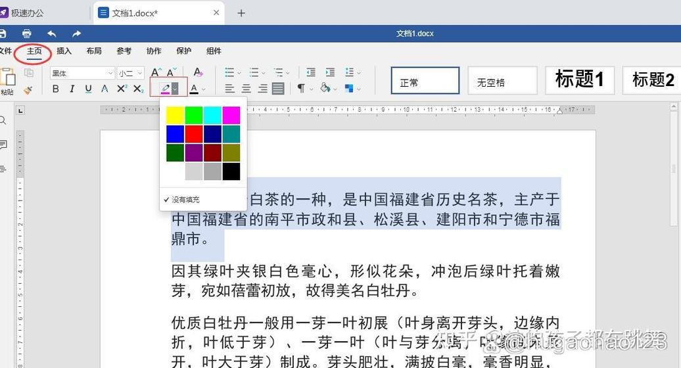Undo the last action
The width and height of the screenshot is (681, 368).
pyautogui.click(x=52, y=34)
